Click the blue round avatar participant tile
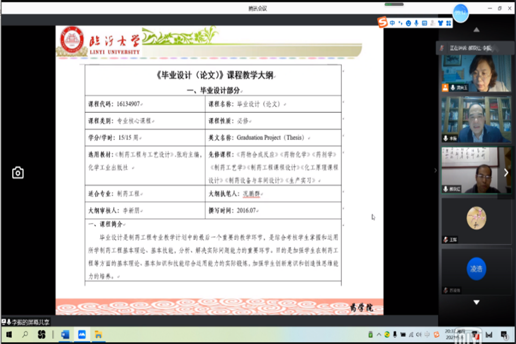 click(476, 270)
